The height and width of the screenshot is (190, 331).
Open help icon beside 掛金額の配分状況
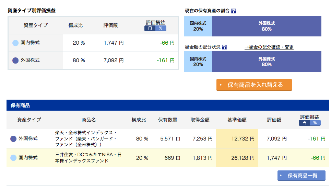pos(224,47)
